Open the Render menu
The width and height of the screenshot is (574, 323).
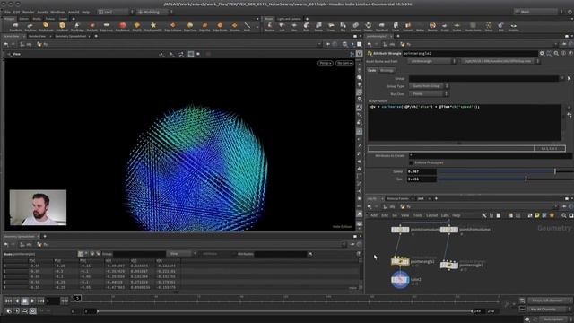[28, 12]
